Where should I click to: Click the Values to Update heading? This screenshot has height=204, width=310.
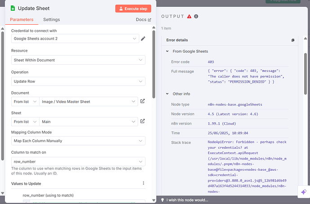[x=26, y=184]
